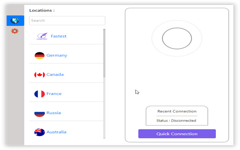This screenshot has height=150, width=240.
Task: Open settings via the orange gear icon
Action: pyautogui.click(x=15, y=31)
